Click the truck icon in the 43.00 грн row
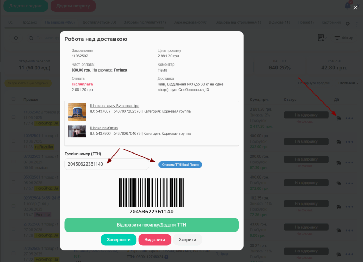The width and height of the screenshot is (363, 262). click(x=339, y=230)
